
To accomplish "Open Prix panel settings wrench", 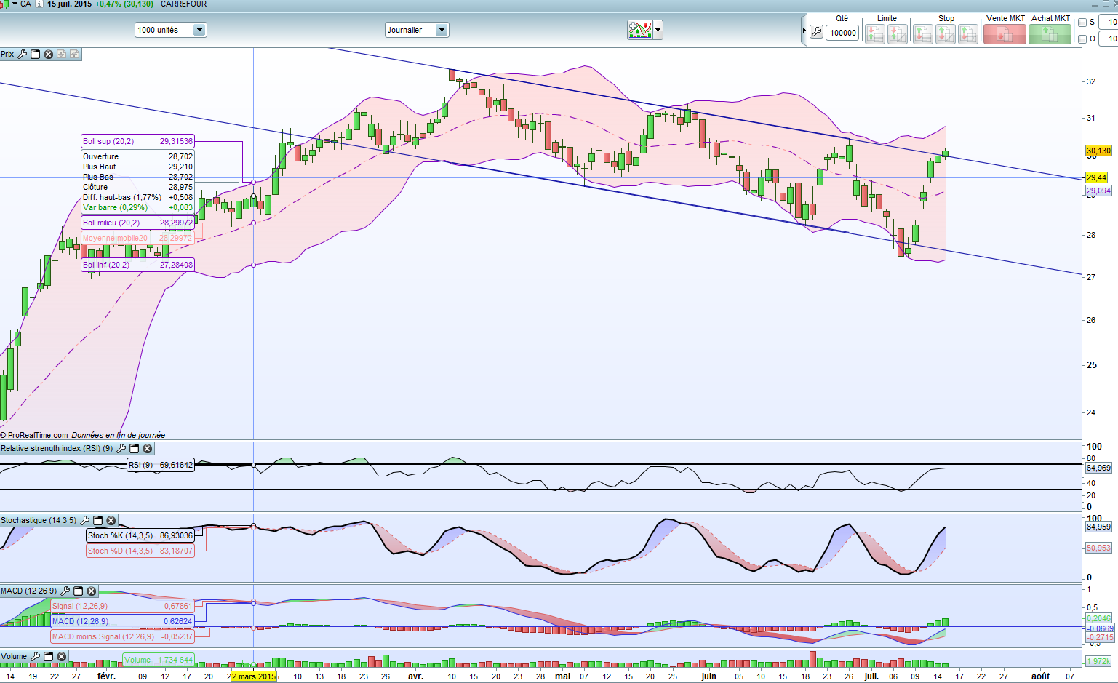I will tap(22, 55).
